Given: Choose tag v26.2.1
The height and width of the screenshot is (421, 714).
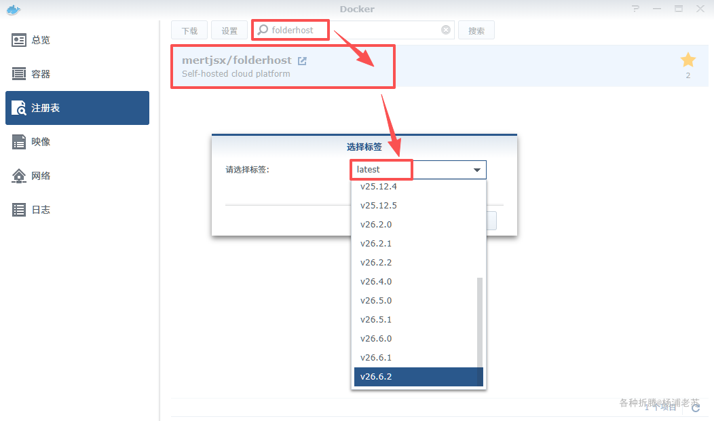Looking at the screenshot, I should point(419,244).
